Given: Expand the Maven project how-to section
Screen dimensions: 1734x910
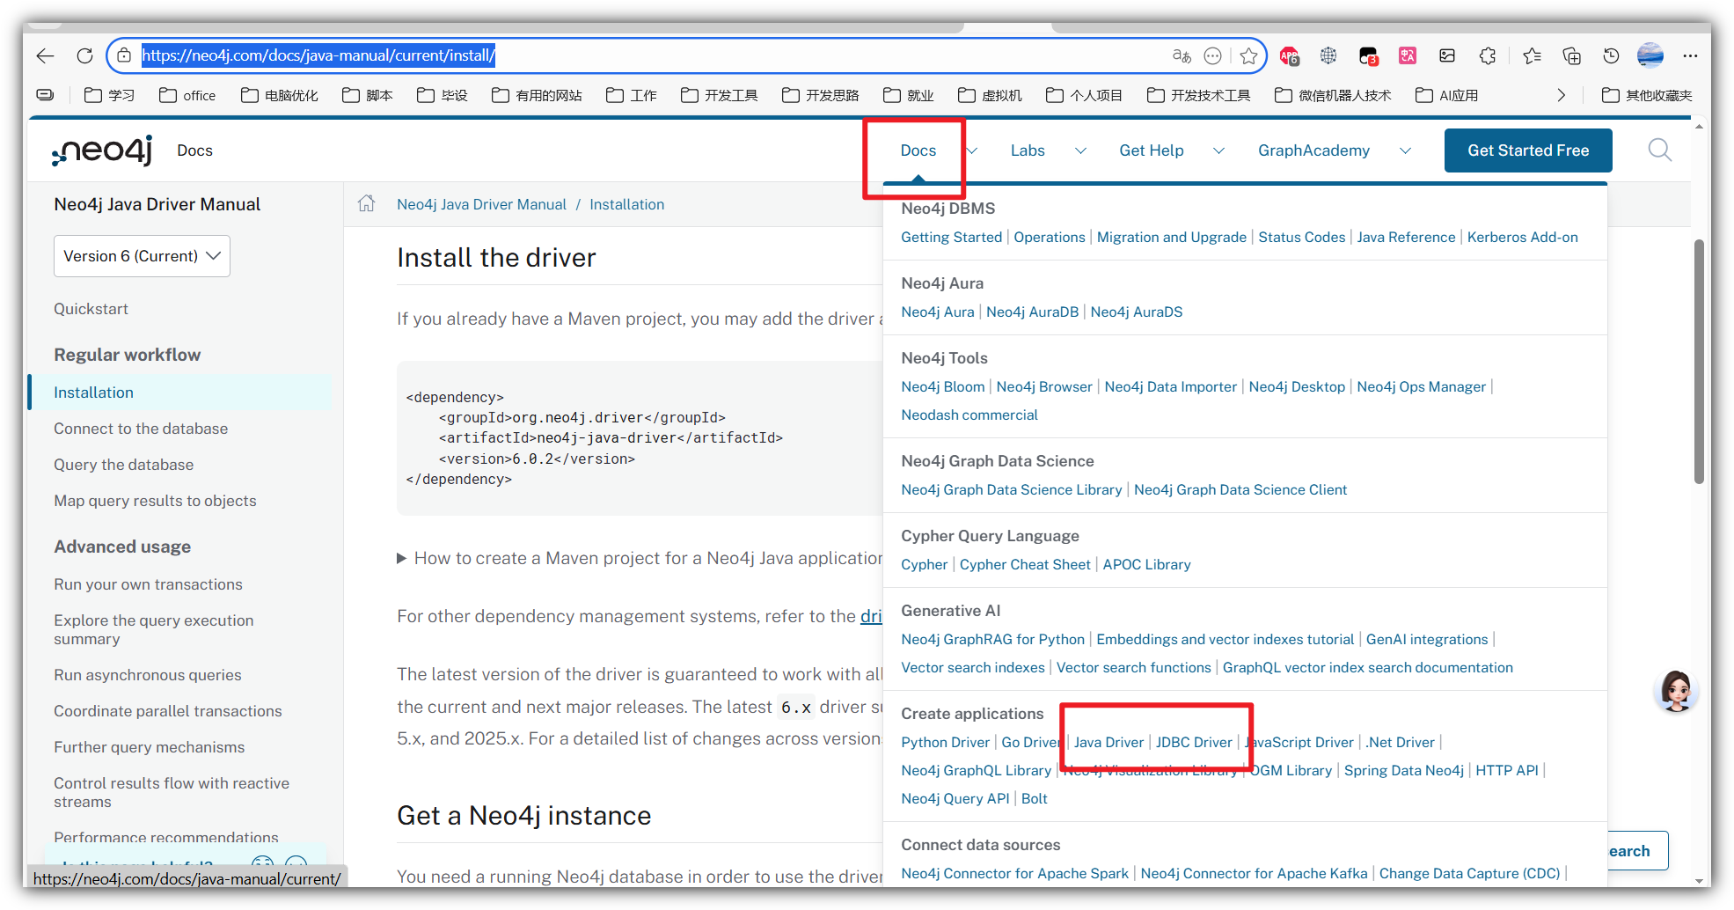Looking at the screenshot, I should tap(640, 558).
